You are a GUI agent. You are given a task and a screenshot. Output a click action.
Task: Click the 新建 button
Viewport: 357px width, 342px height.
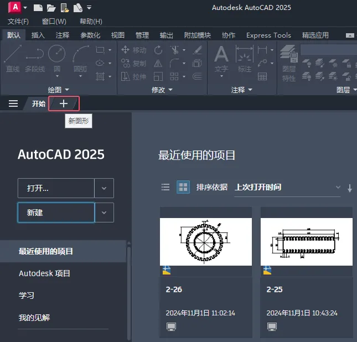pos(56,213)
